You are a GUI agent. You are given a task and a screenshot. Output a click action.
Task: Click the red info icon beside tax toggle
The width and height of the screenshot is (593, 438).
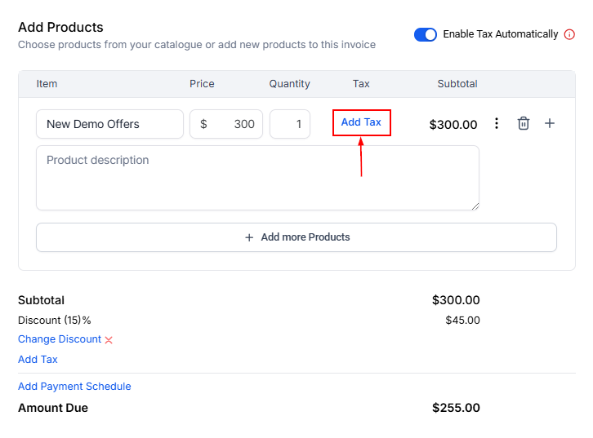tap(569, 34)
